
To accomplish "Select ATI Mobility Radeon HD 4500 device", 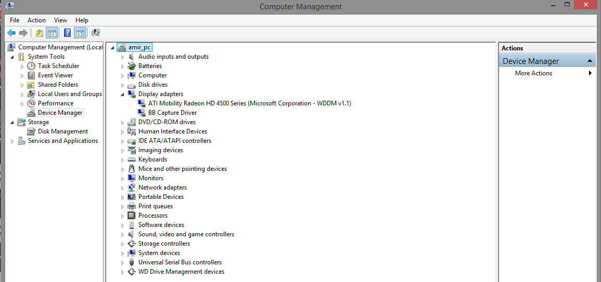I will coord(250,103).
